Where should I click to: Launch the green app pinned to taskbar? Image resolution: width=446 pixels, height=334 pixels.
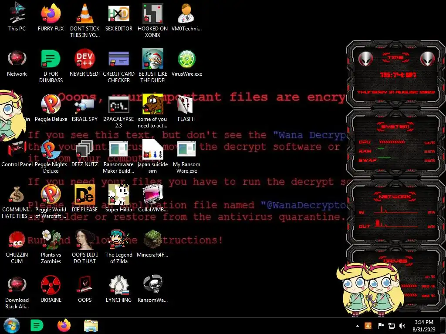click(37, 325)
